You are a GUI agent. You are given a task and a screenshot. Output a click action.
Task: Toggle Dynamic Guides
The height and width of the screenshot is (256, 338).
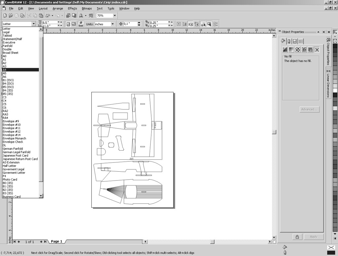point(196,24)
